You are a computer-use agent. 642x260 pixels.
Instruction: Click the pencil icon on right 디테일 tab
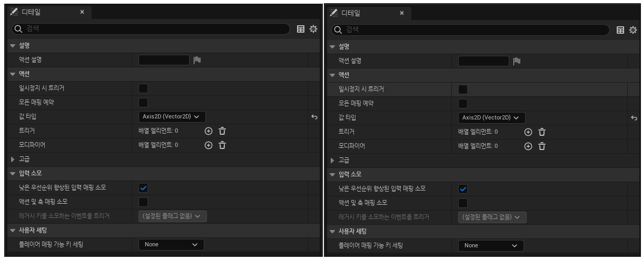[334, 13]
